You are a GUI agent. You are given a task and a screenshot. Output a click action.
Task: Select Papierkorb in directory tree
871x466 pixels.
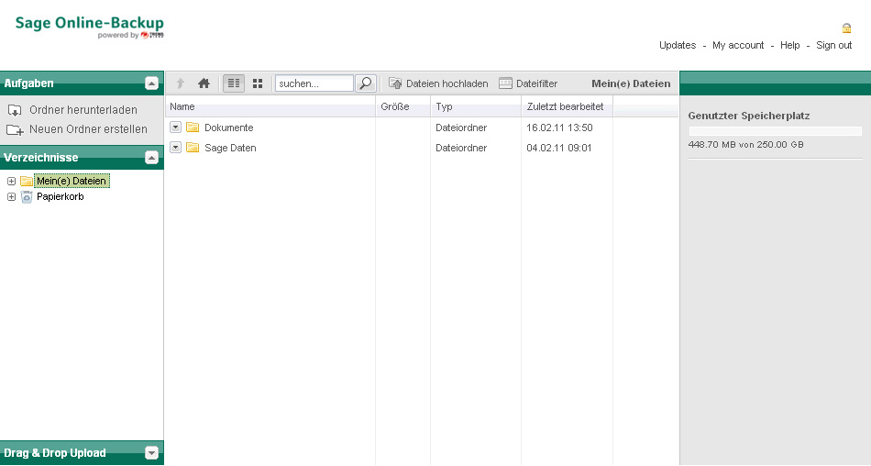click(60, 196)
